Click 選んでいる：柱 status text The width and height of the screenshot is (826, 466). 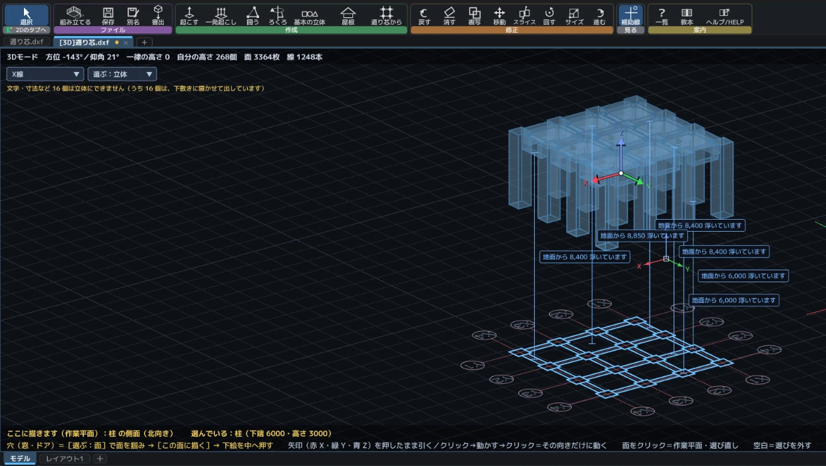tap(261, 433)
